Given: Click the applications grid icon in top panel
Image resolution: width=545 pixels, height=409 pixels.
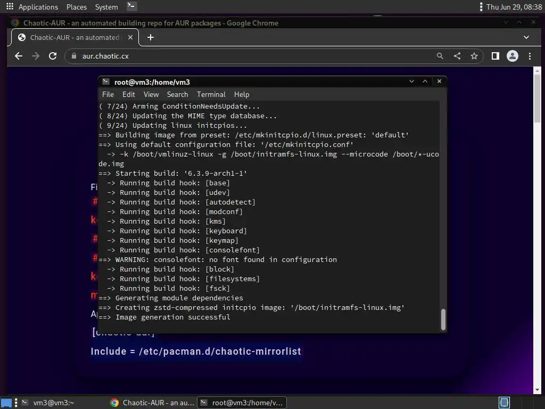Looking at the screenshot, I should pos(10,6).
